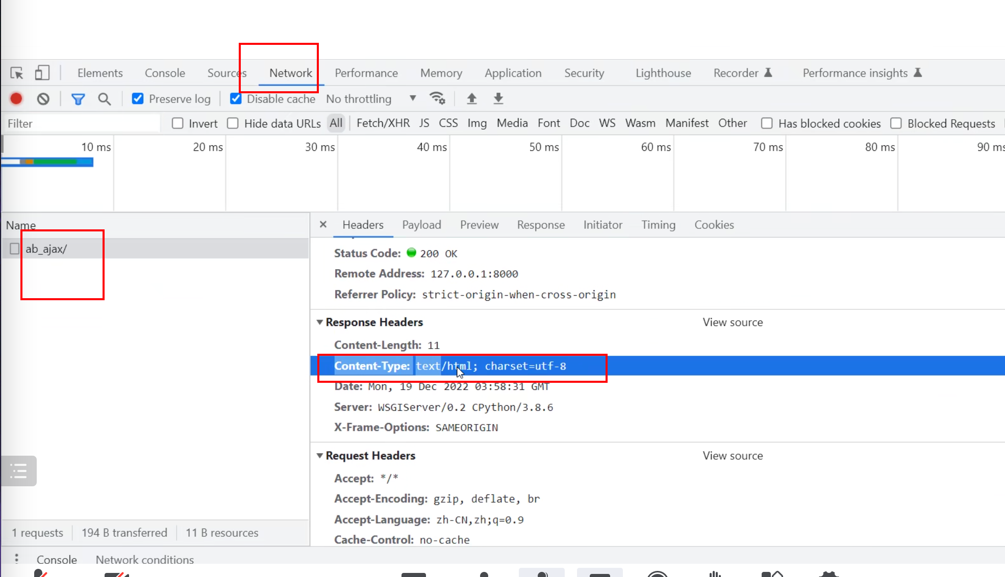This screenshot has width=1005, height=577.
Task: Open the Application tab
Action: pos(513,73)
